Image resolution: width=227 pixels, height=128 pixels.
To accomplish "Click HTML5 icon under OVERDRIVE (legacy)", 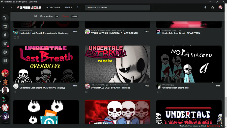I will click(15, 92).
